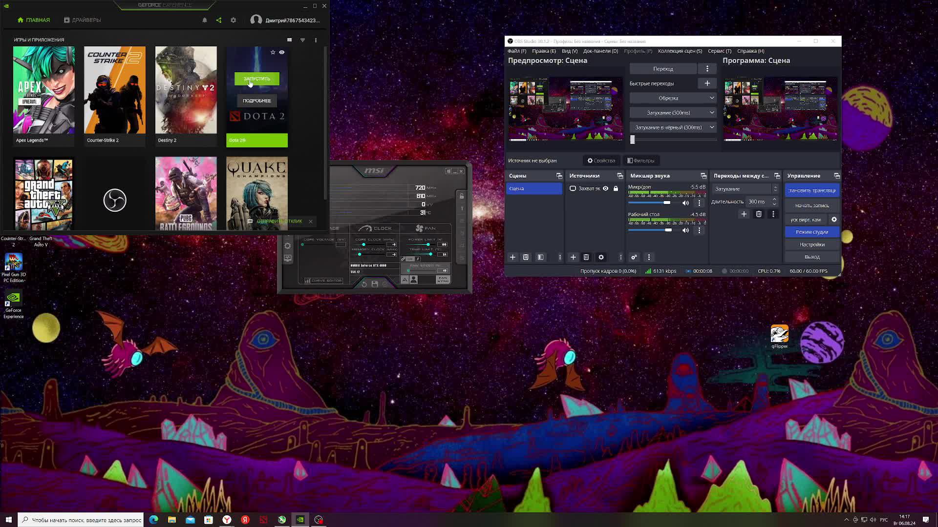Click virtual camera settings gear icon
This screenshot has height=527, width=938.
[834, 220]
